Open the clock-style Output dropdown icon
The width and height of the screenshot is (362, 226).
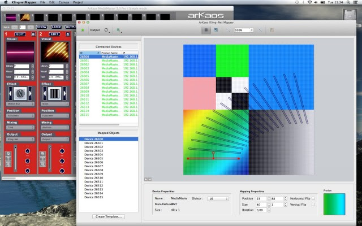click(107, 30)
